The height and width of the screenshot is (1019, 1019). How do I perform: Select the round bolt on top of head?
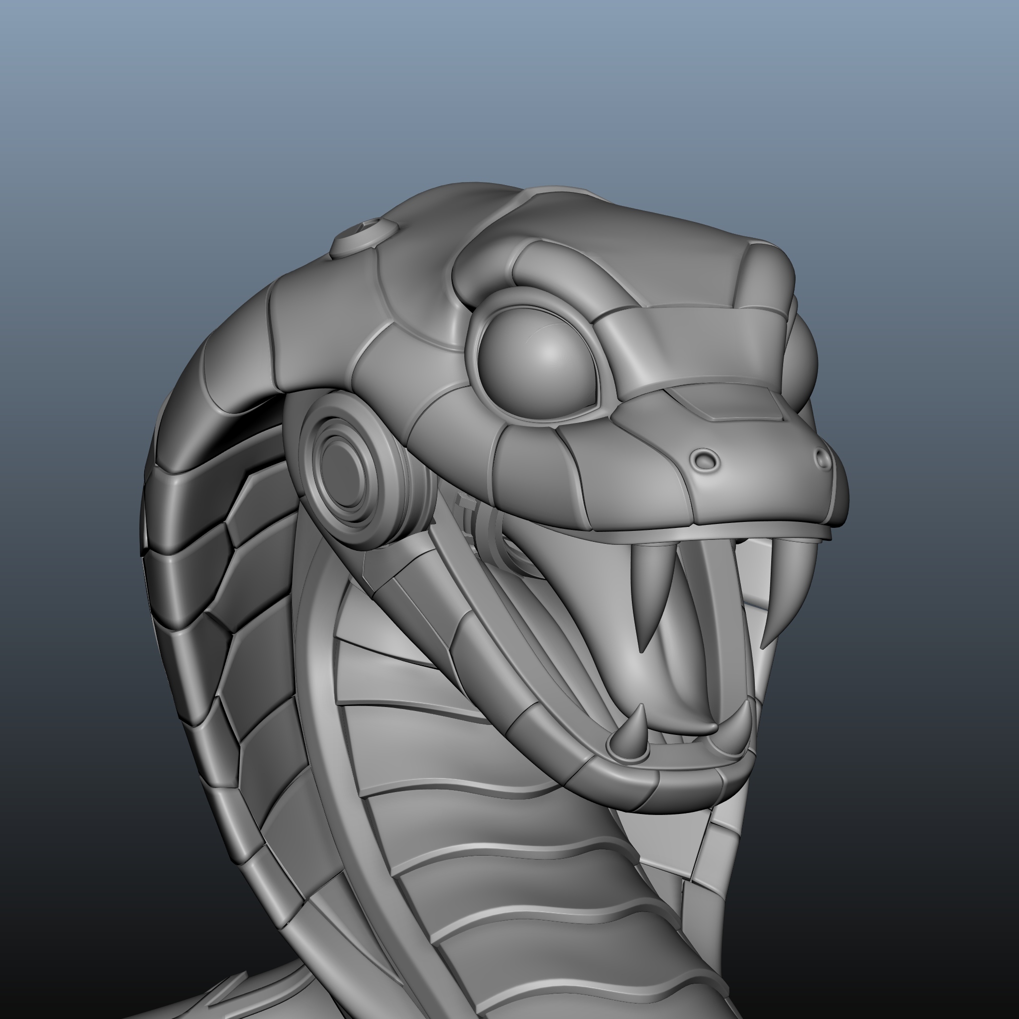pos(365,237)
